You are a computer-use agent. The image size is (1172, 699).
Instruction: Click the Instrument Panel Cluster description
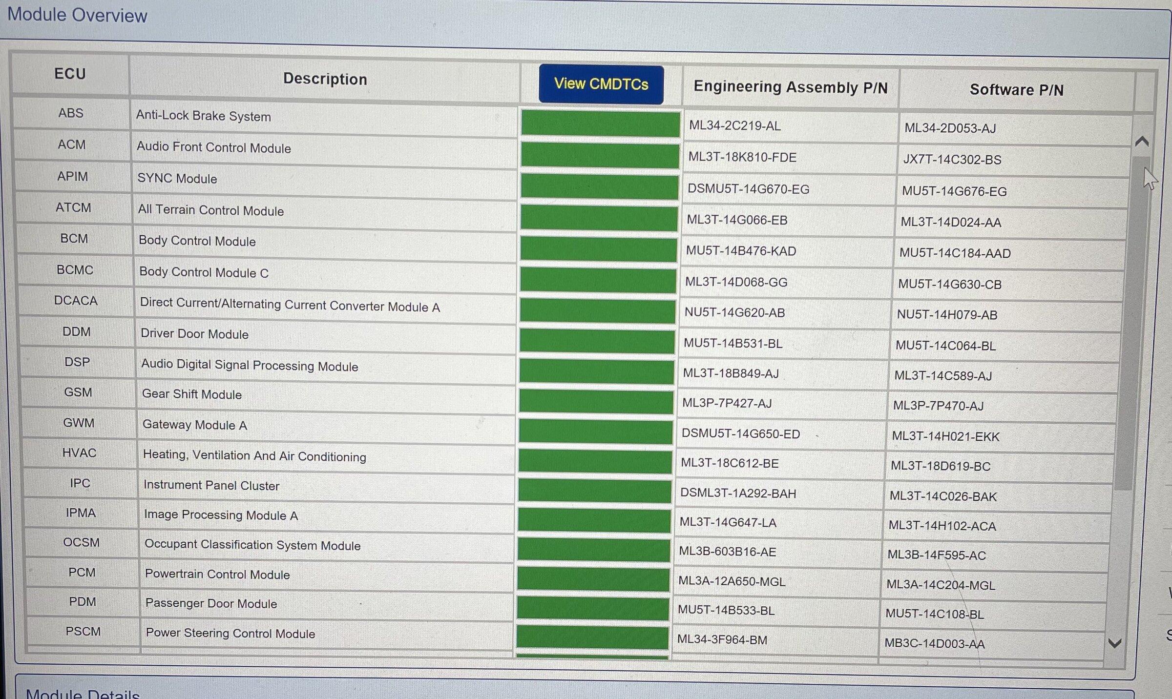(211, 485)
